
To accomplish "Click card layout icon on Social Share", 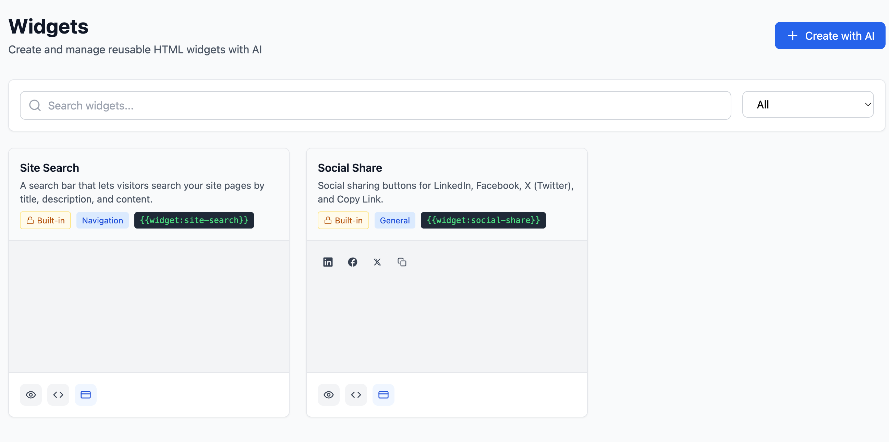I will (x=383, y=394).
